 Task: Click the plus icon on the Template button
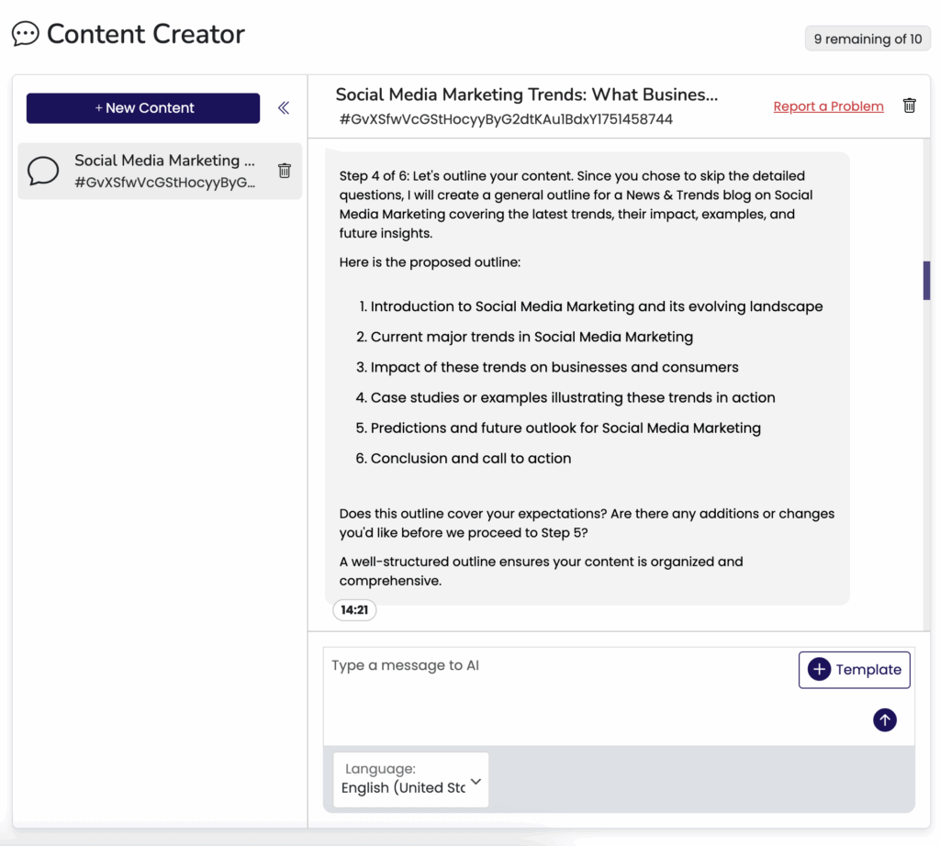point(819,669)
